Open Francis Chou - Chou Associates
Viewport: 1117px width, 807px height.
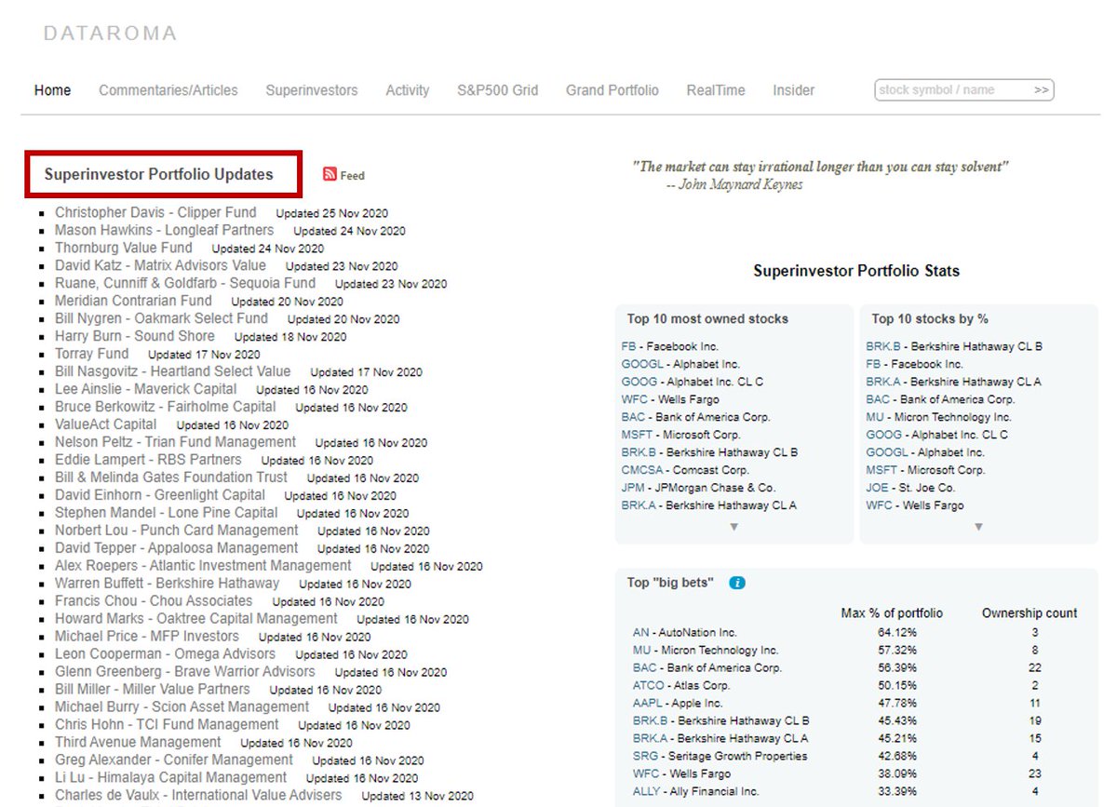pyautogui.click(x=154, y=601)
